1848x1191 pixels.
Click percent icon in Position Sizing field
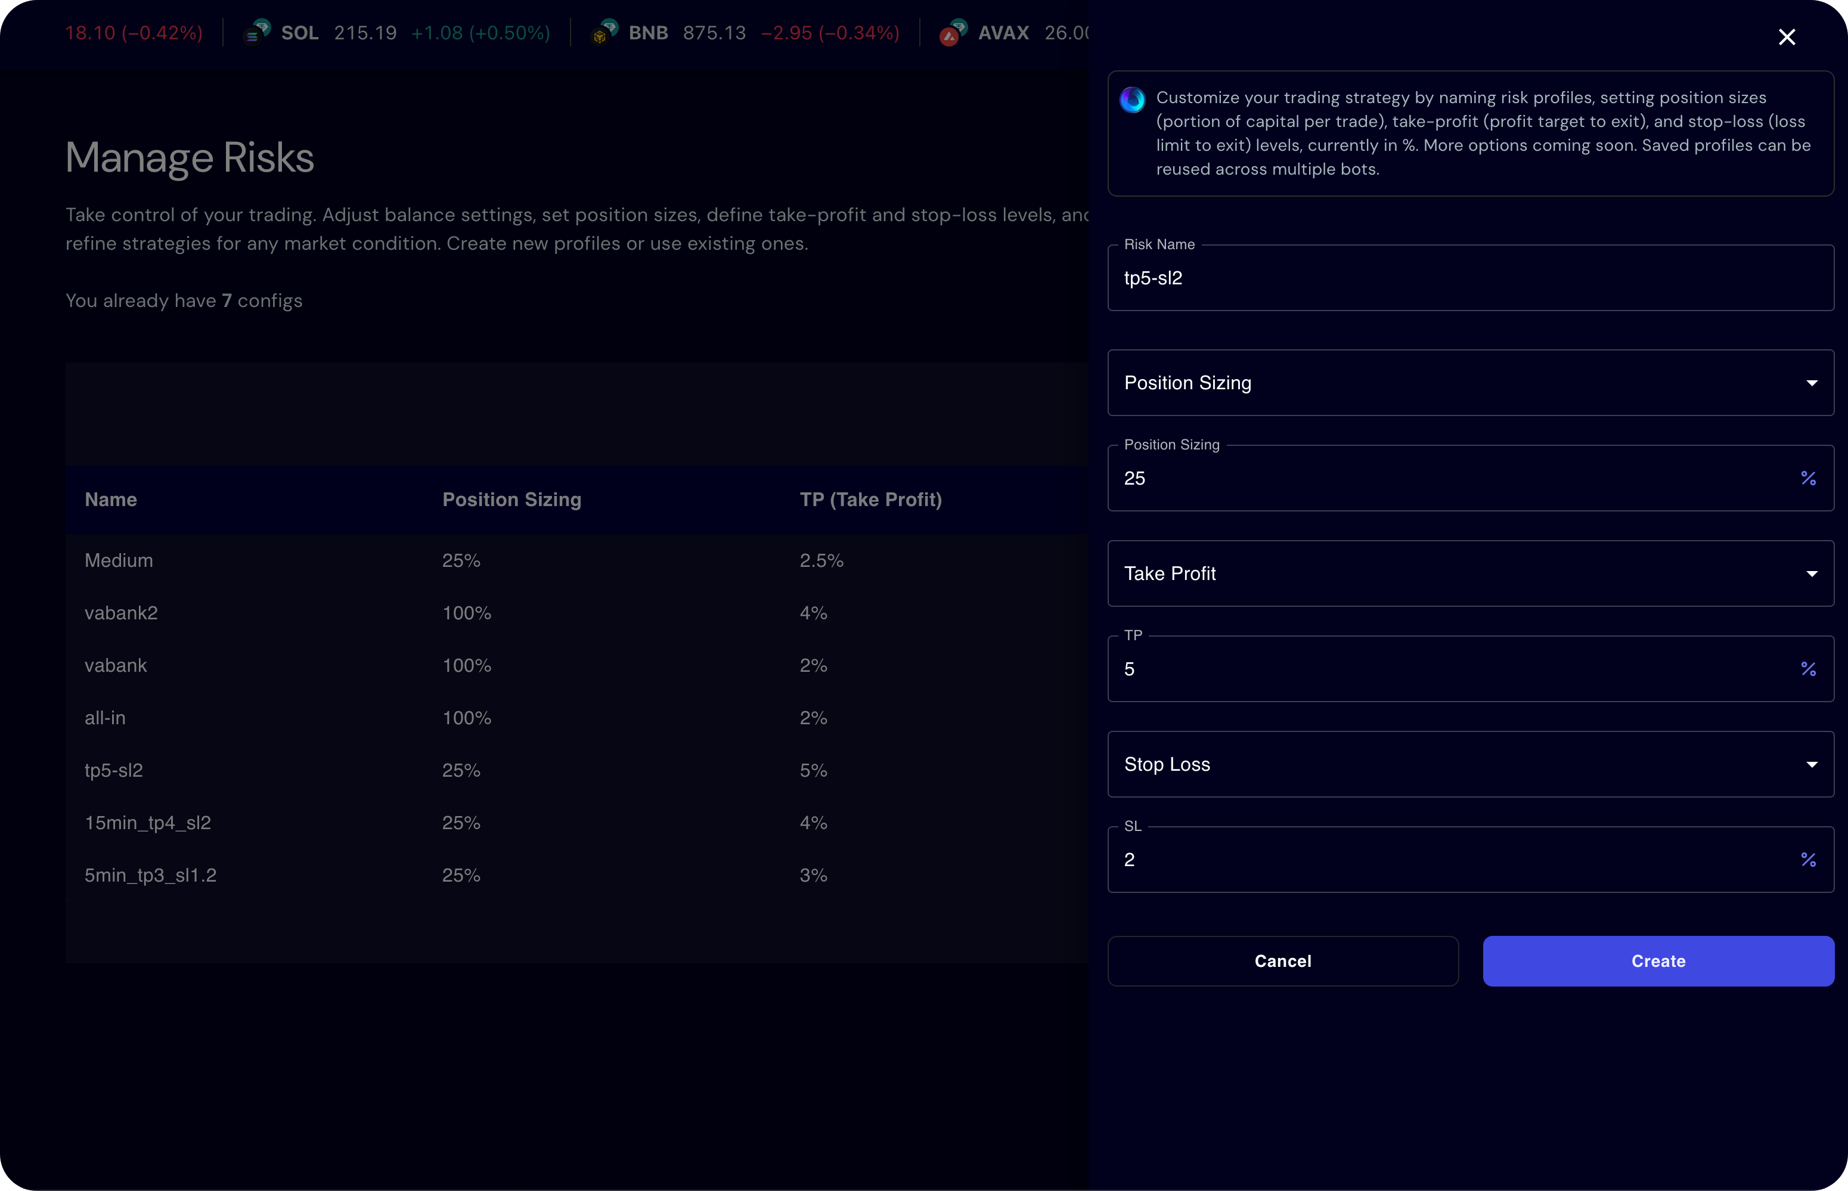(1808, 479)
